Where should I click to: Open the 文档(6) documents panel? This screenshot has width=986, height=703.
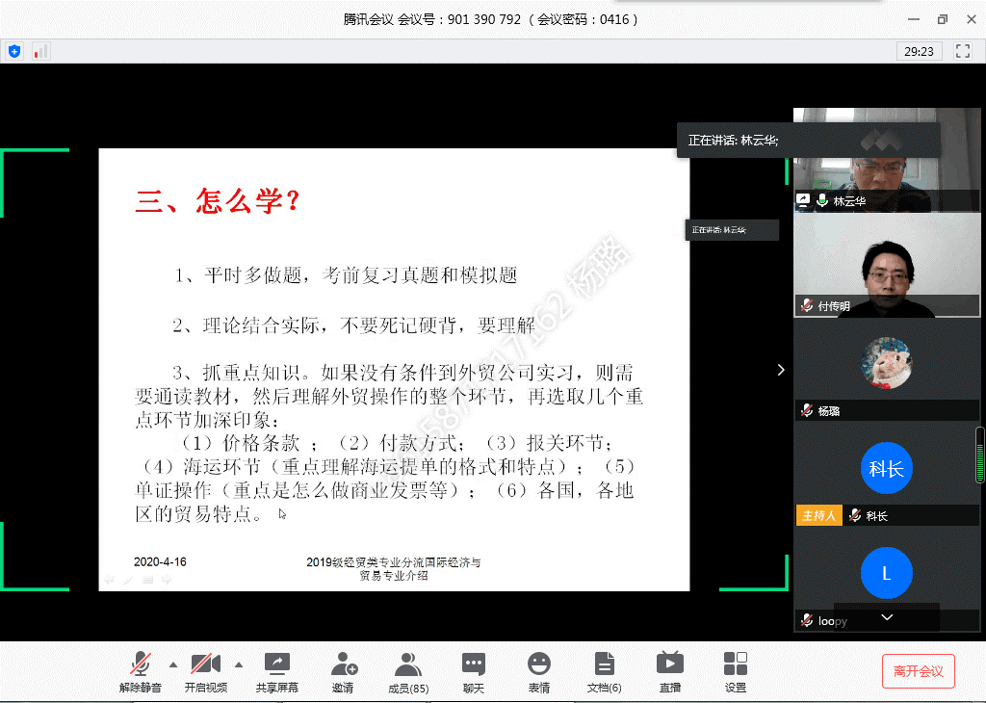(x=604, y=664)
